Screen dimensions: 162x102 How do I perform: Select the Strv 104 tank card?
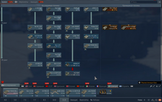[x=54, y=37]
